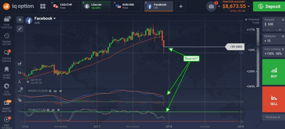Switch to the CAD/CHF Forex tab
Image resolution: width=285 pixels, height=129 pixels.
65,6
